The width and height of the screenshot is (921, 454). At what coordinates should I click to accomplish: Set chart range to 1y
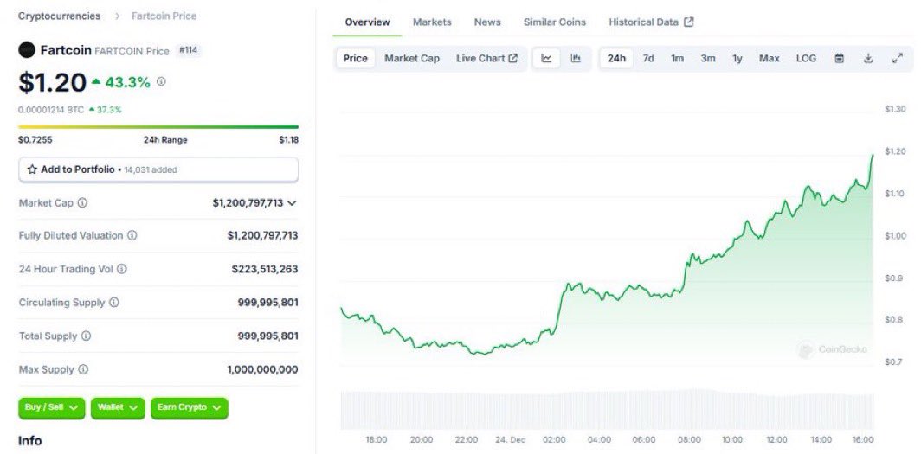tap(737, 58)
